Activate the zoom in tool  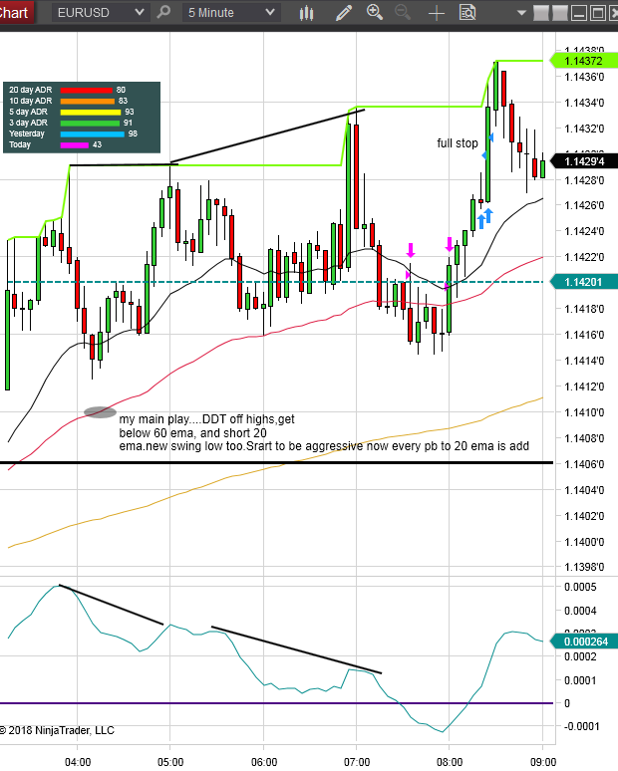[375, 12]
